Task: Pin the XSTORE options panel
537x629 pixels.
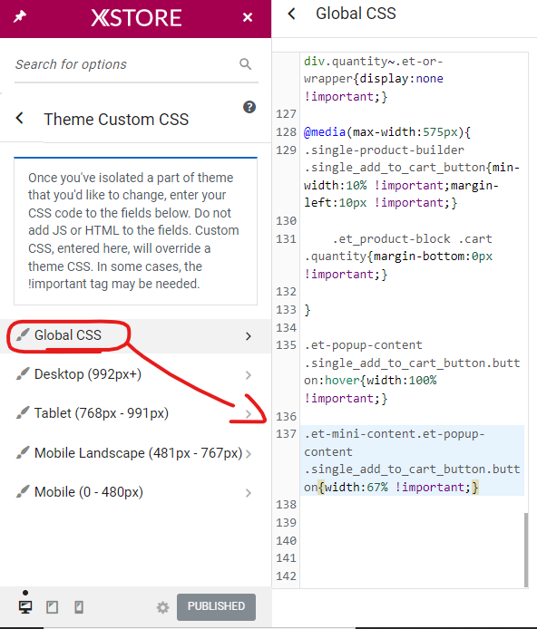Action: 20,17
